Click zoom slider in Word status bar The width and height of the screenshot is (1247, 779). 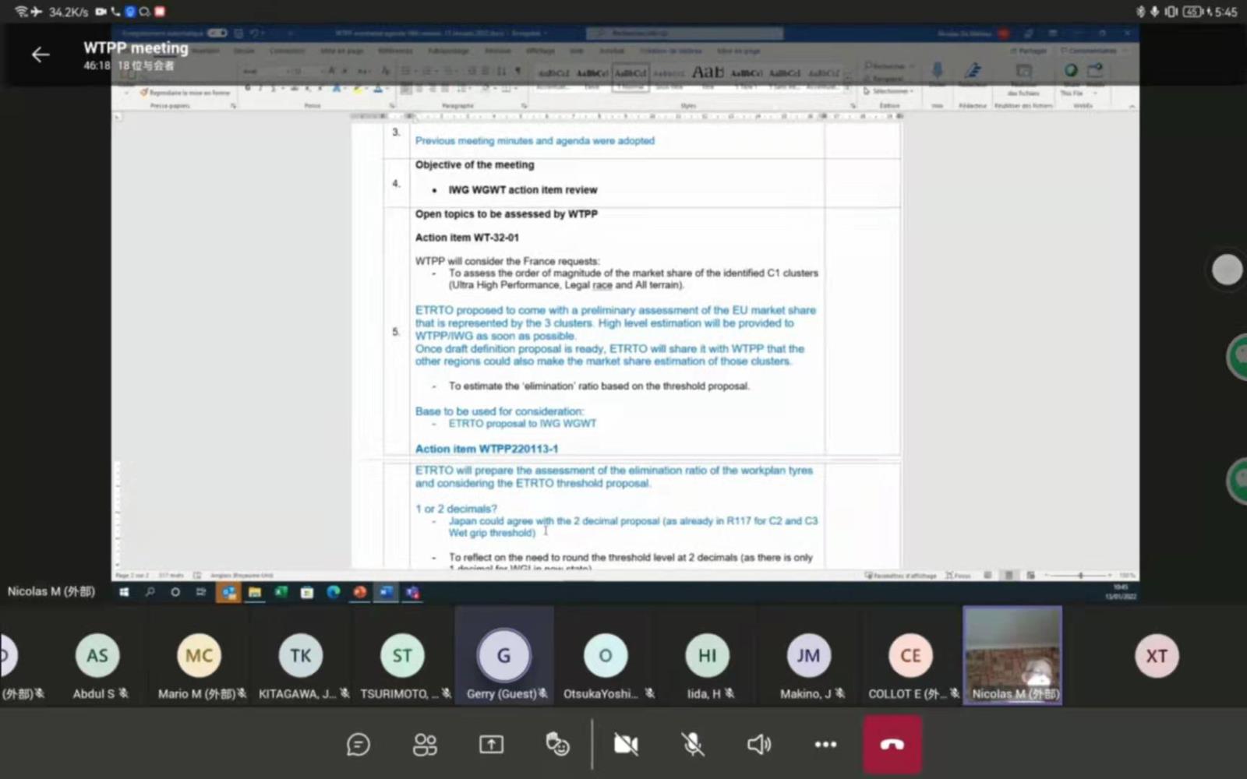(1080, 576)
